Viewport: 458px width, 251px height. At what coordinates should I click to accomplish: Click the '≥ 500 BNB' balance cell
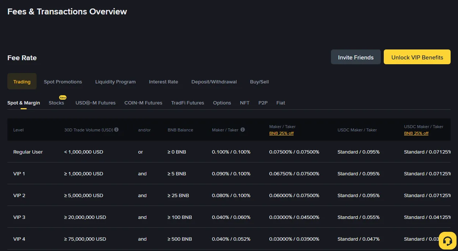coord(180,239)
